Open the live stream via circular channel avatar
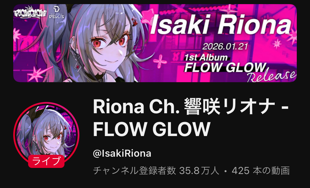Viewport: 310px width, 188px height. 46,135
